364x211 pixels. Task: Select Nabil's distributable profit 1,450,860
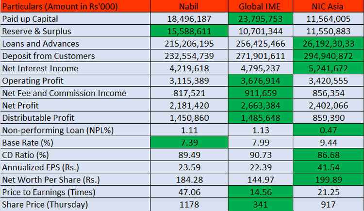coord(189,118)
